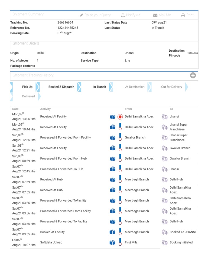The image size is (208, 277).
Task: Click the pencil icon beside Raise your Query
Action: coord(81,15)
